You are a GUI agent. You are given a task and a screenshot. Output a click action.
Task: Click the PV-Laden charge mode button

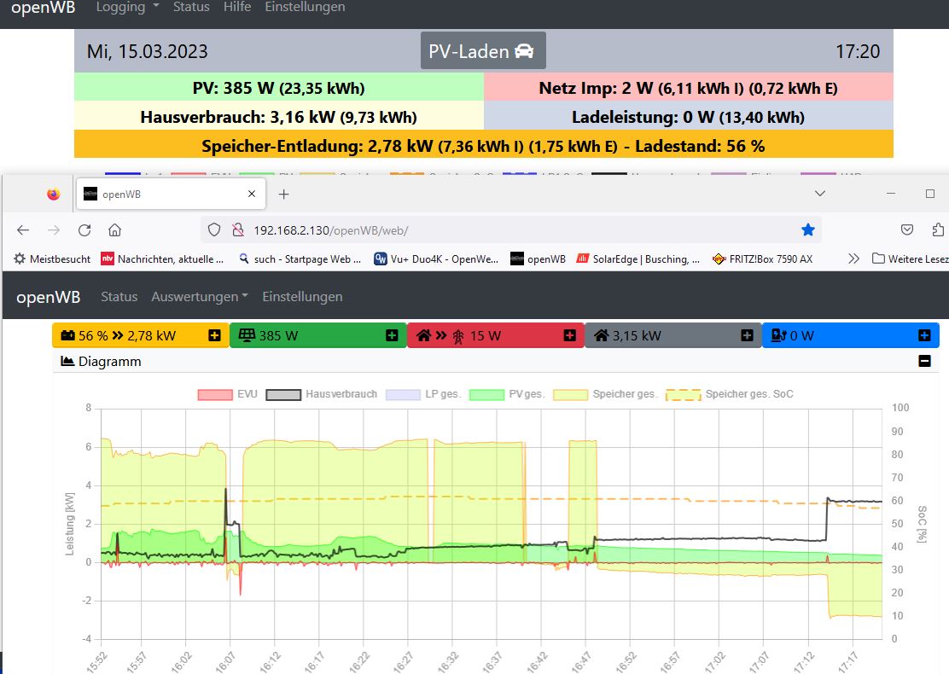click(x=482, y=51)
